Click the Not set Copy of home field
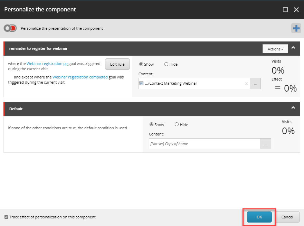 [x=205, y=144]
